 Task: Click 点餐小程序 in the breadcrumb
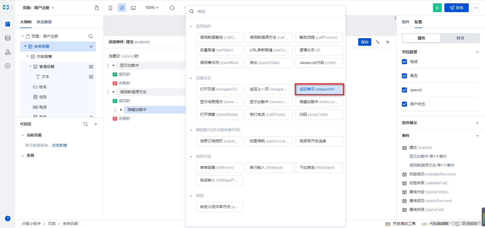[31, 224]
